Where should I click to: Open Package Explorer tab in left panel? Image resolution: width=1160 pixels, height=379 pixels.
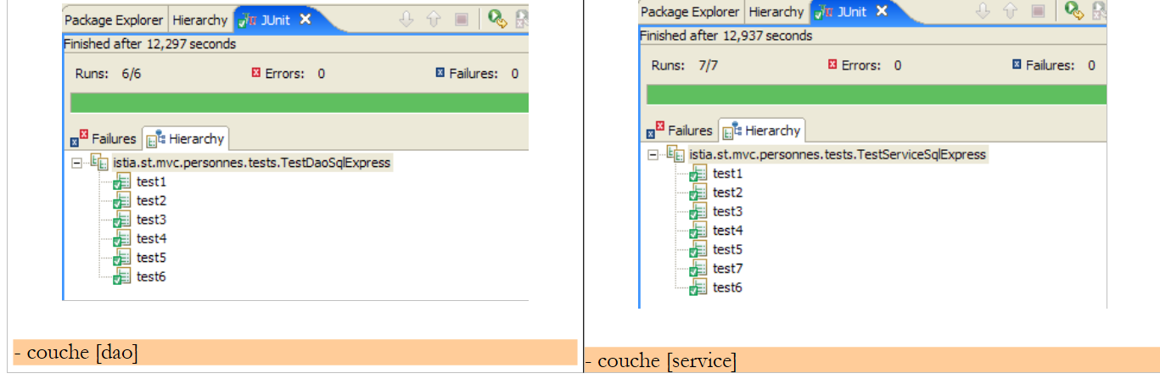tap(115, 20)
